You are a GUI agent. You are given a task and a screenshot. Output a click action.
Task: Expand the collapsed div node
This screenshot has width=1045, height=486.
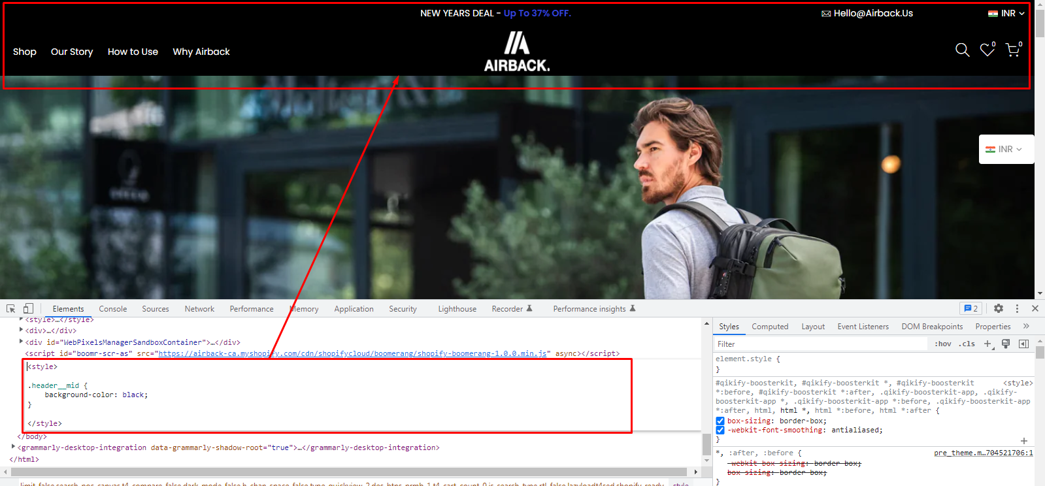pyautogui.click(x=22, y=331)
